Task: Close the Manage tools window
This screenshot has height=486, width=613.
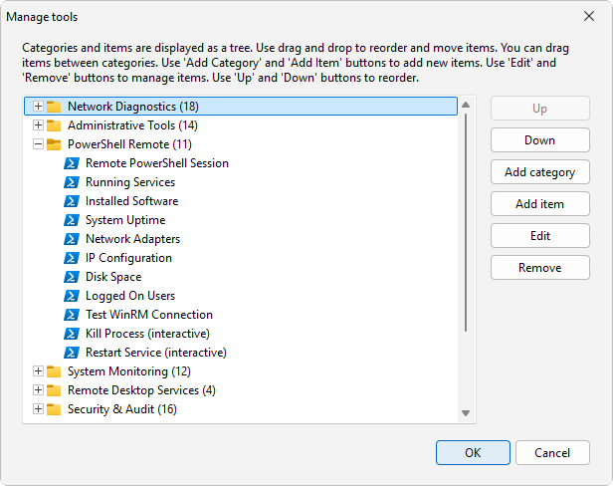Action: tap(589, 17)
